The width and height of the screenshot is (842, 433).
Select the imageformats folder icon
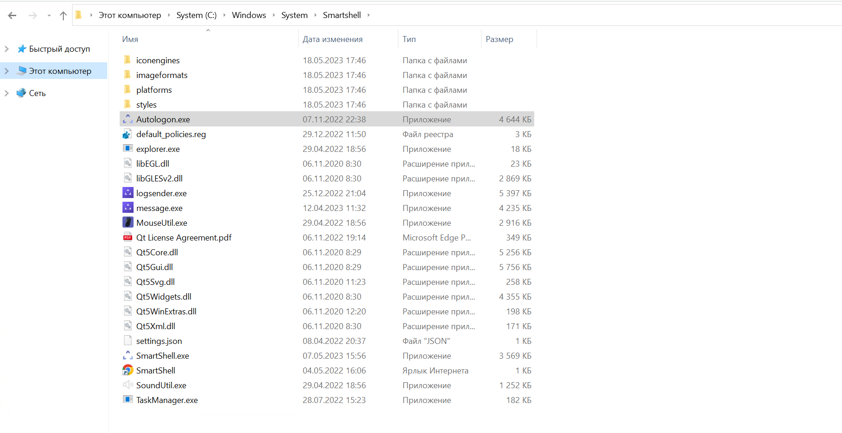click(x=128, y=75)
